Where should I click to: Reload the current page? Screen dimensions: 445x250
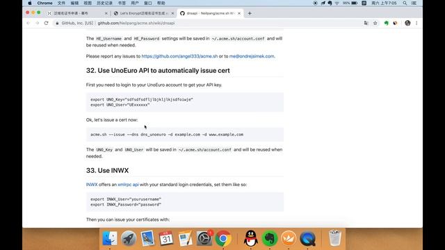(47, 23)
